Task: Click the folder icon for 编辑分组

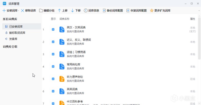Action: click(x=41, y=11)
